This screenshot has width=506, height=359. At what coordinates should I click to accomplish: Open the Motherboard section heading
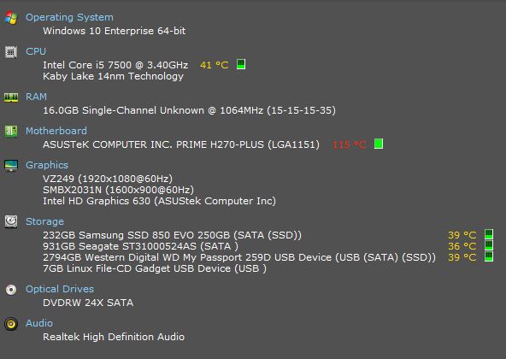[x=56, y=131]
